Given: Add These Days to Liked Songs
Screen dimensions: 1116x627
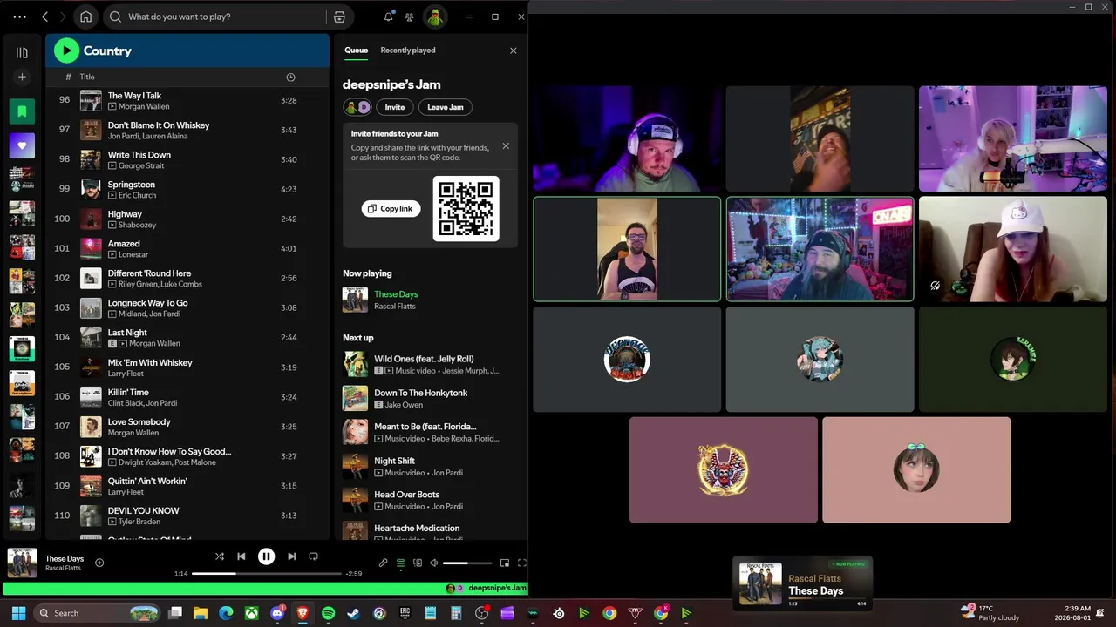Looking at the screenshot, I should pos(99,563).
